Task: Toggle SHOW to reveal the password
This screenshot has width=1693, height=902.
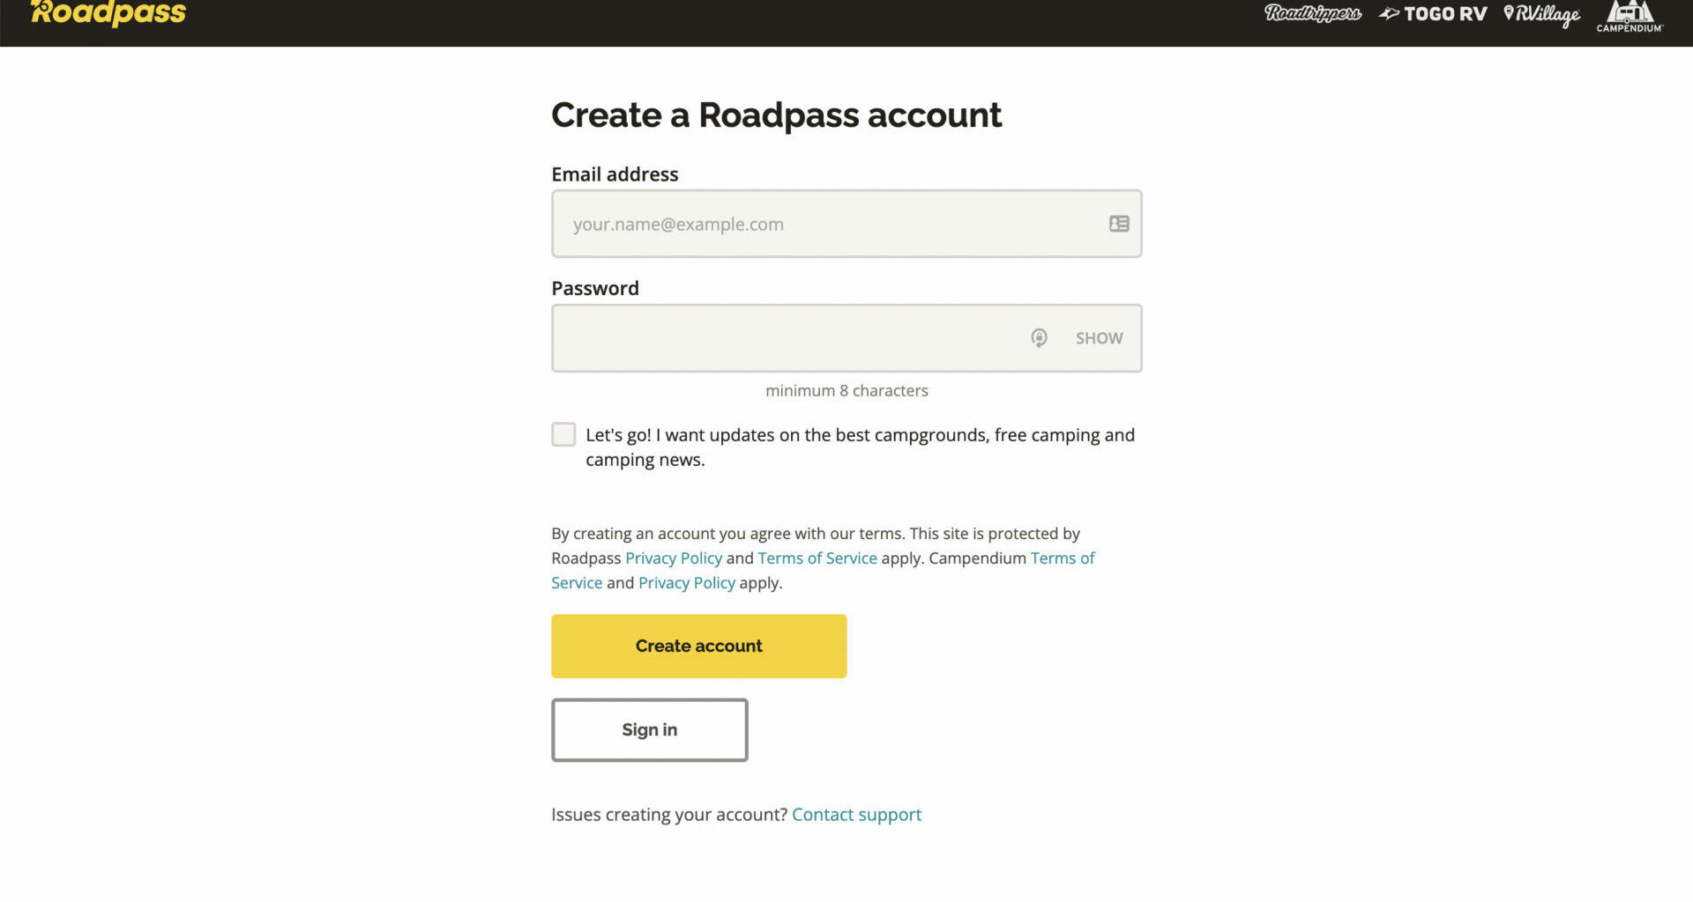Action: (1099, 338)
